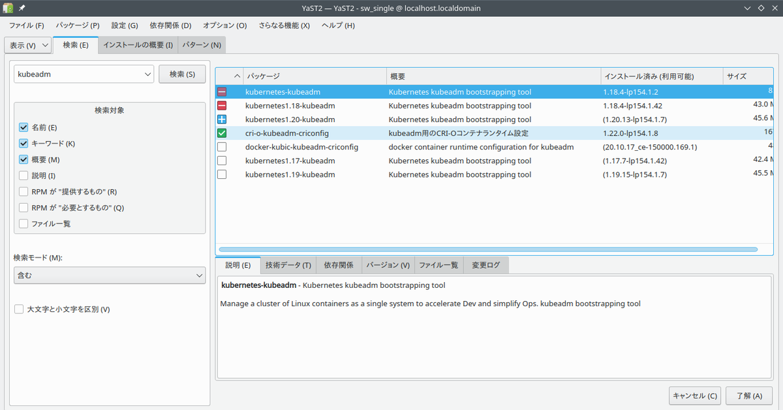Toggle the 概要 (M) checkbox
The height and width of the screenshot is (410, 783).
[24, 159]
